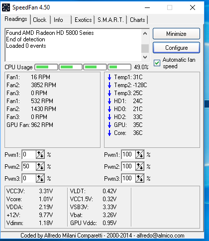Click the Vbat 3.26V value
This screenshot has height=241, width=209.
click(x=109, y=215)
